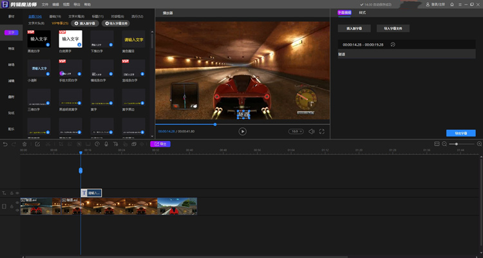The height and width of the screenshot is (258, 483).
Task: Delete selected clip with trash icon
Action: pos(24,144)
